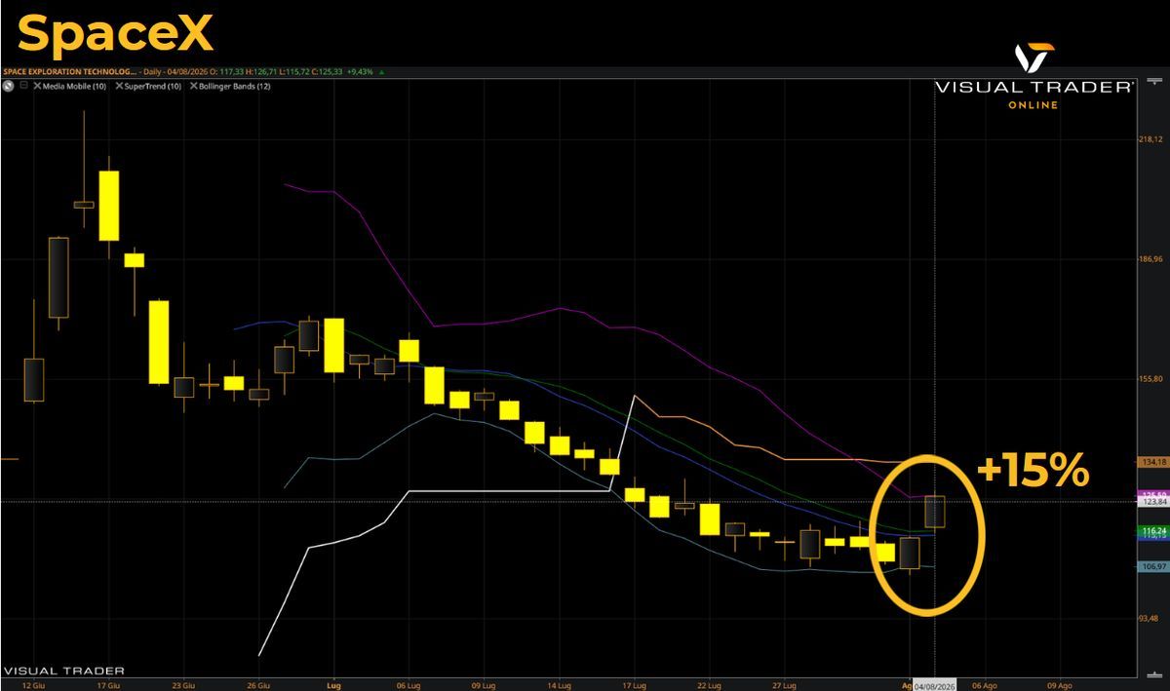This screenshot has height=691, width=1170.
Task: Click the last candle at 04/08/2026
Action: pos(935,513)
